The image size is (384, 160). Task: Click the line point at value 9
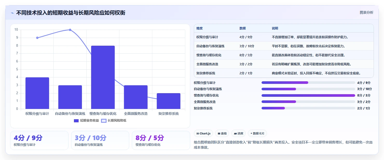[x=37, y=38]
